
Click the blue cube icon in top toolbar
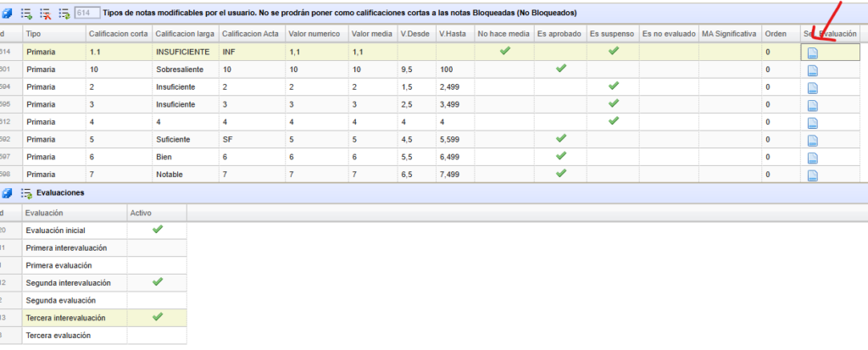(x=7, y=14)
